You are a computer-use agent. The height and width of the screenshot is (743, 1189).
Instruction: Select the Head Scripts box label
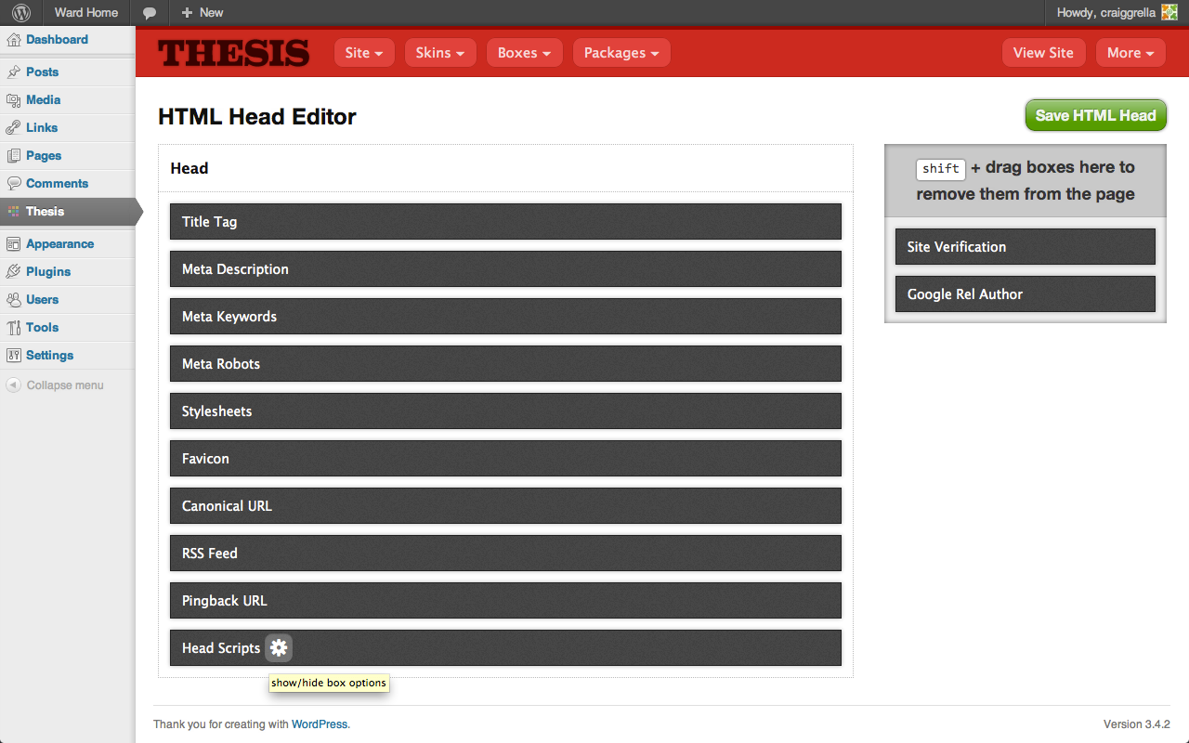221,648
